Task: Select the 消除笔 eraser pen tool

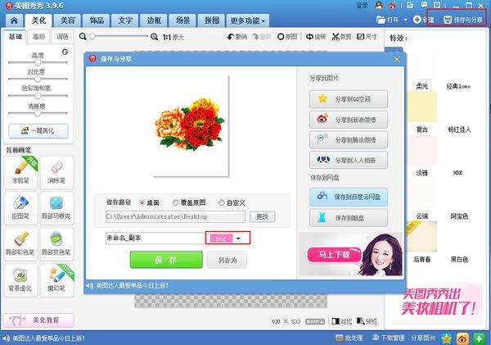Action: (x=56, y=172)
